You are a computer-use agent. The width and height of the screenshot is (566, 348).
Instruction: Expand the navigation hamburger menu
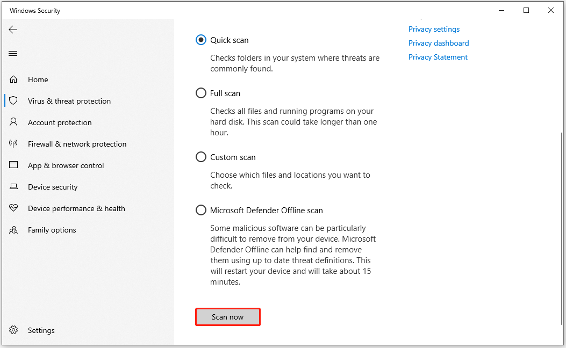coord(13,53)
